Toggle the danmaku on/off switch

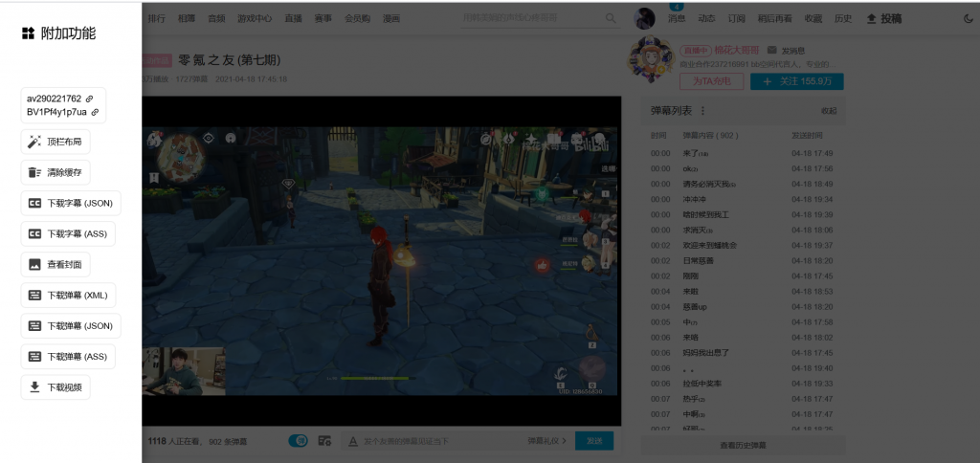click(x=299, y=441)
